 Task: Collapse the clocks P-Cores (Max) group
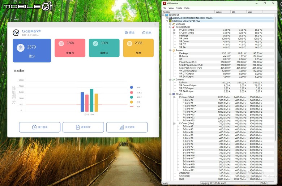[174, 97]
